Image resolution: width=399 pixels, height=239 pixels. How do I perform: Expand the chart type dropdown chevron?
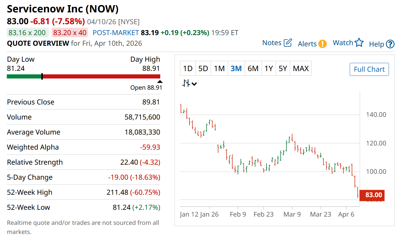click(194, 84)
